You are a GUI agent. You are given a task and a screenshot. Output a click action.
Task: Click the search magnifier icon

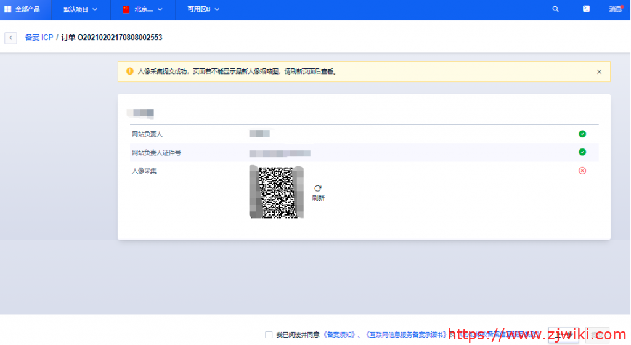pyautogui.click(x=556, y=9)
